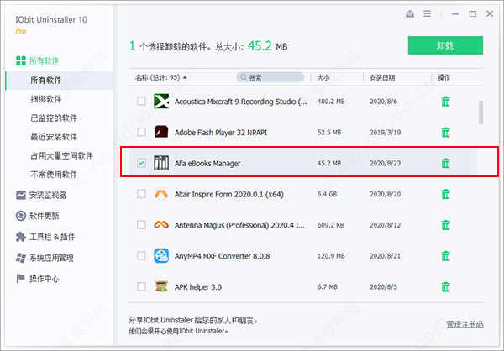Click the trash icon for APK helper 3.0
This screenshot has height=351, width=504.
click(x=445, y=286)
